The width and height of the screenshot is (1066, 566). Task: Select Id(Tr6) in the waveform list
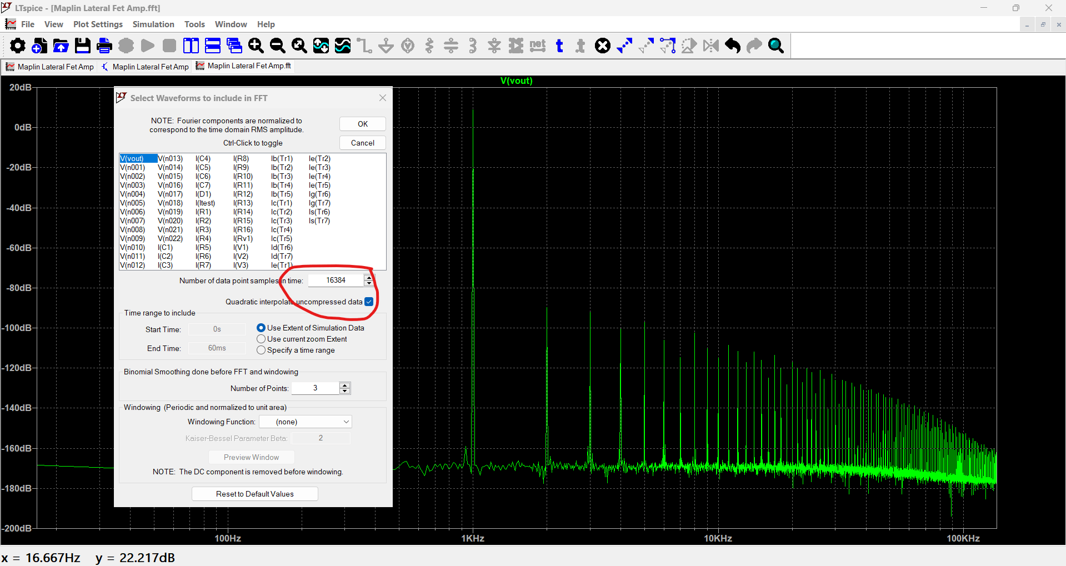point(282,248)
